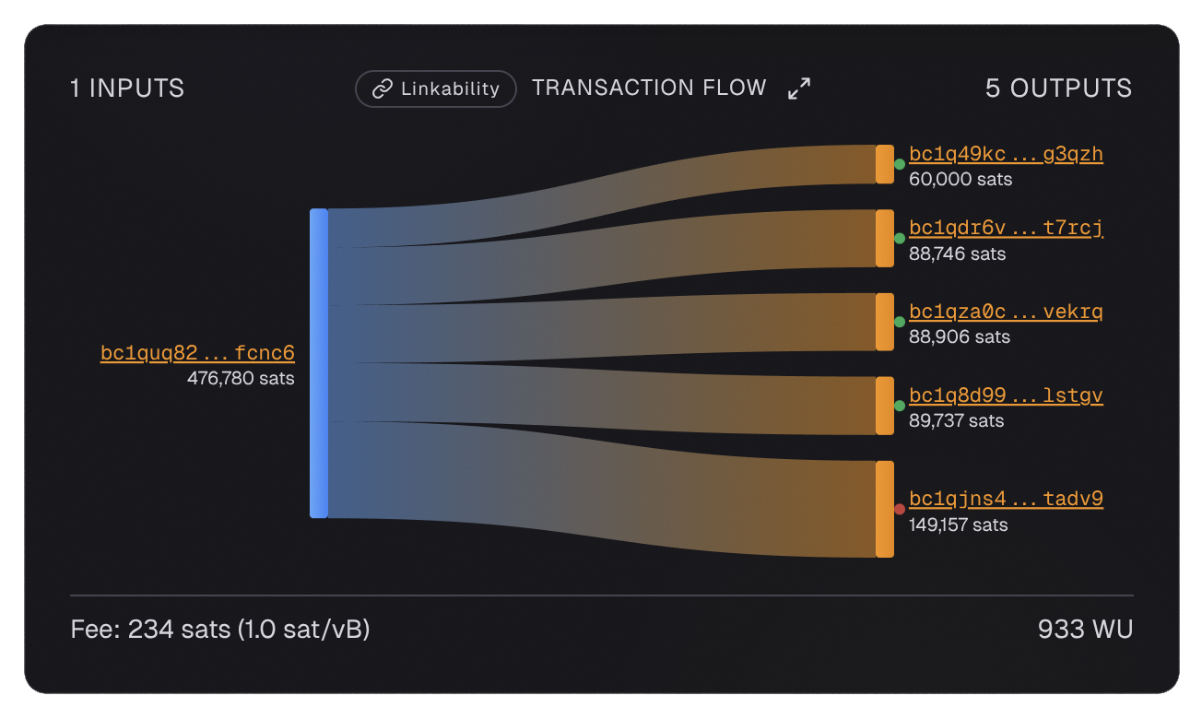Click the bc1qza0c...vekrq output address
1202x719 pixels.
[1006, 312]
